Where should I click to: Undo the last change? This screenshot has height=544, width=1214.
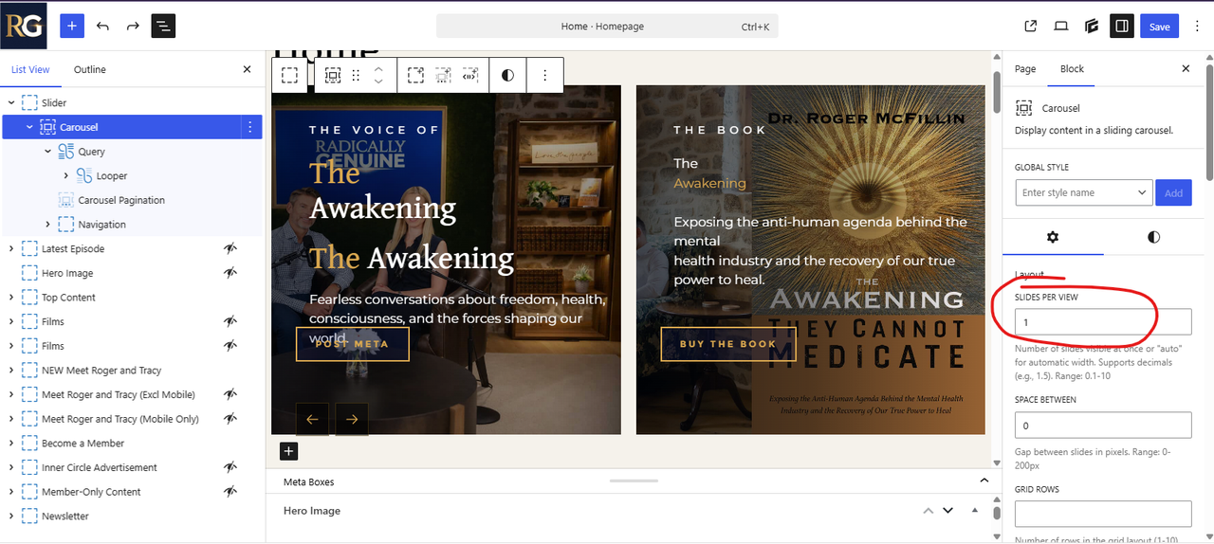pos(102,26)
